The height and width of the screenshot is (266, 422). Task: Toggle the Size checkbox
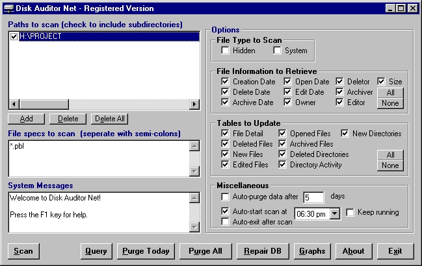[381, 81]
